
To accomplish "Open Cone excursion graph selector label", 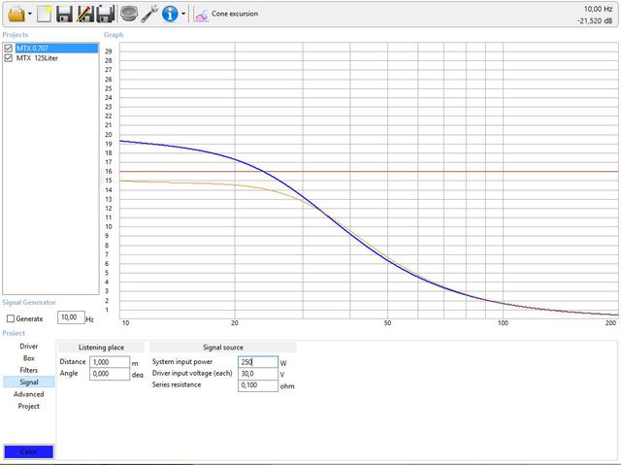I will click(235, 14).
